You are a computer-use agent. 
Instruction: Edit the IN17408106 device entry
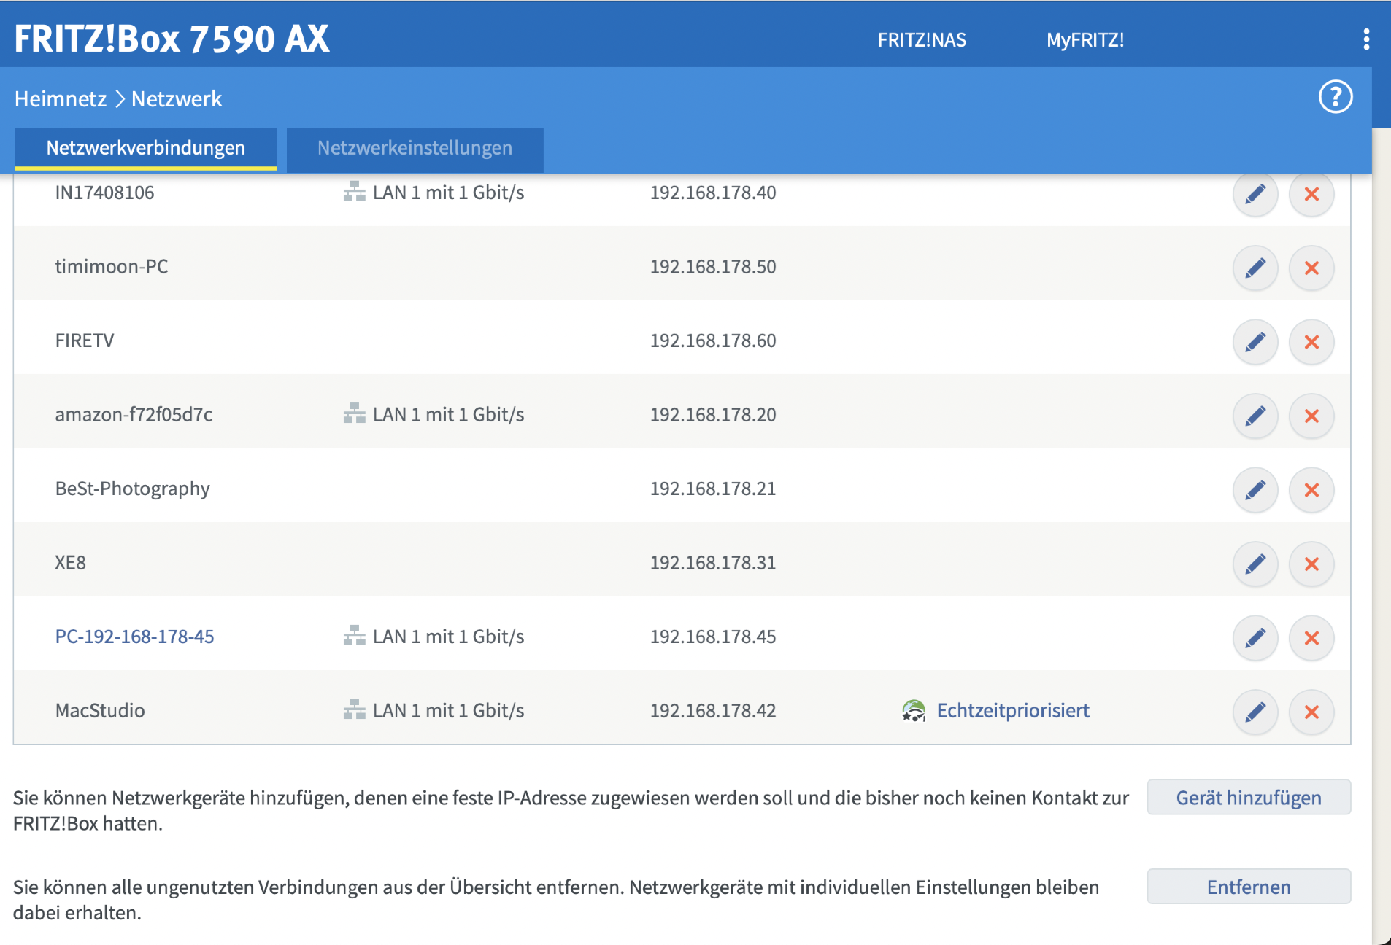1255,194
